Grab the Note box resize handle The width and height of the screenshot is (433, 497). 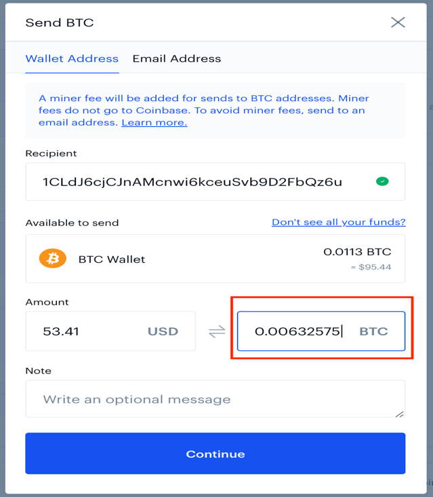(400, 413)
